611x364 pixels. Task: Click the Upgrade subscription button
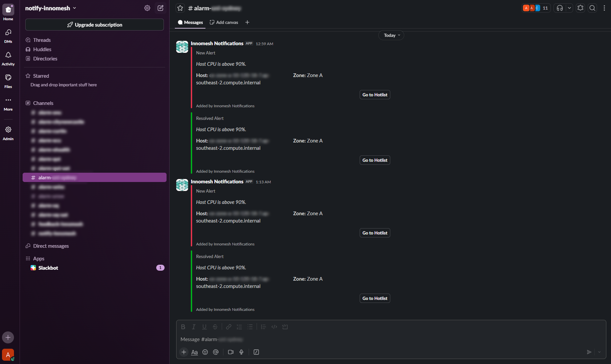(x=94, y=25)
